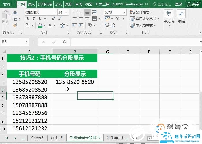Select the Format Painter brush
Viewport: 202px width, 144px height.
15,25
